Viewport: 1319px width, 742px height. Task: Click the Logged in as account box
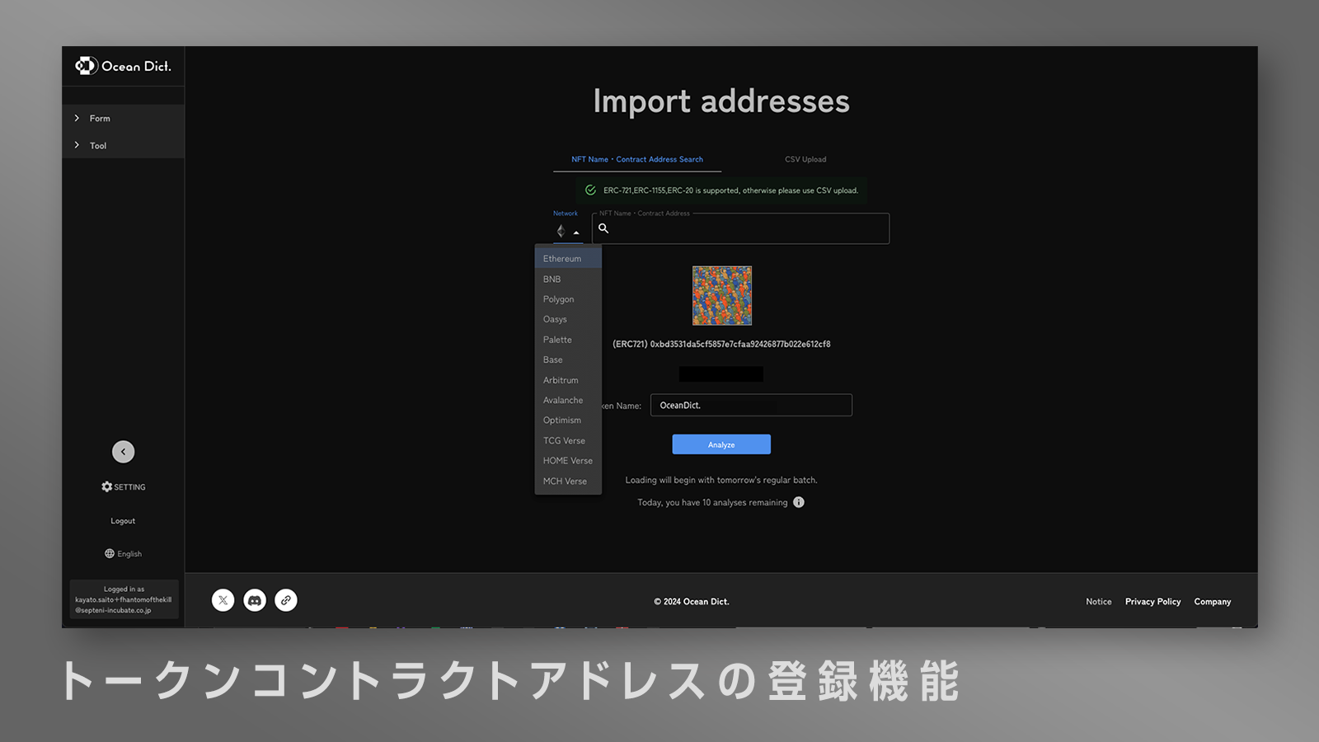click(x=124, y=599)
